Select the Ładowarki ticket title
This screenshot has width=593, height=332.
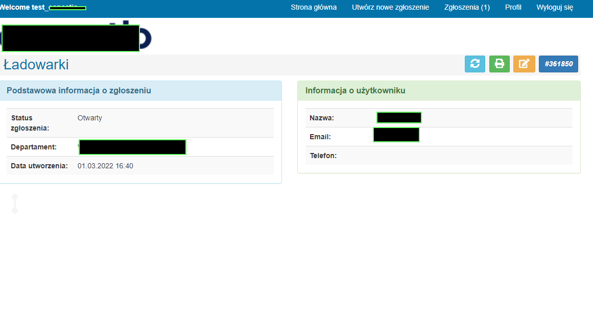click(x=36, y=65)
